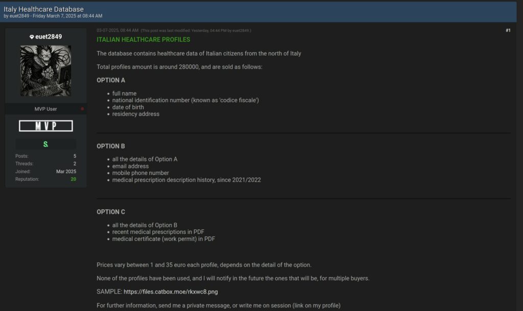Click the Posts count value 5
Screen dimensions: 523x311
pos(75,156)
